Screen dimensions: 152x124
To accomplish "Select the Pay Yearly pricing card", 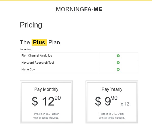I will [112, 102].
